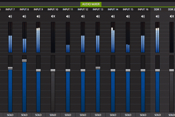The image size is (175, 117).
Task: Solo the INPUT 16 channel
Action: point(143,115)
